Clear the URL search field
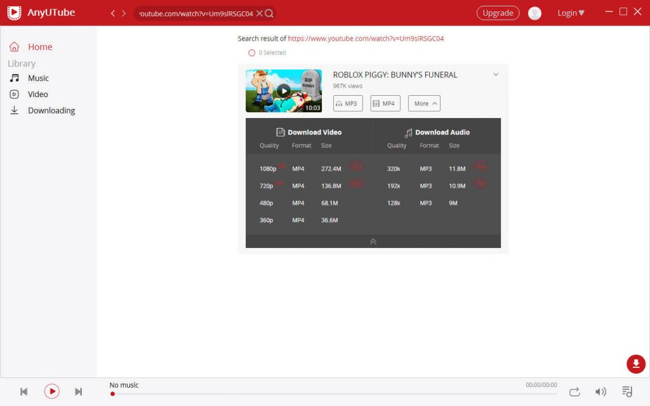The height and width of the screenshot is (406, 650). point(259,13)
